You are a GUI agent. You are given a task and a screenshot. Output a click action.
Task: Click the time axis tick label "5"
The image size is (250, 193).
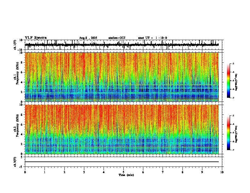[123, 172]
